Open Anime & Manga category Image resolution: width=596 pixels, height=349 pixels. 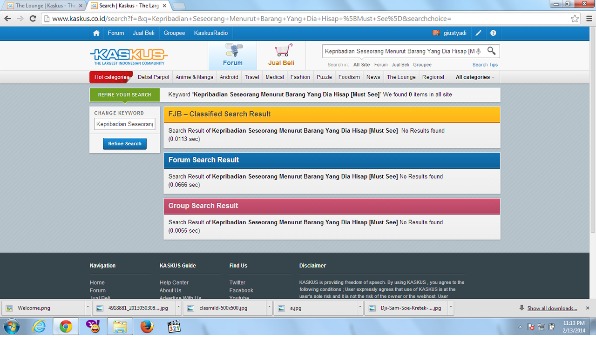(195, 77)
